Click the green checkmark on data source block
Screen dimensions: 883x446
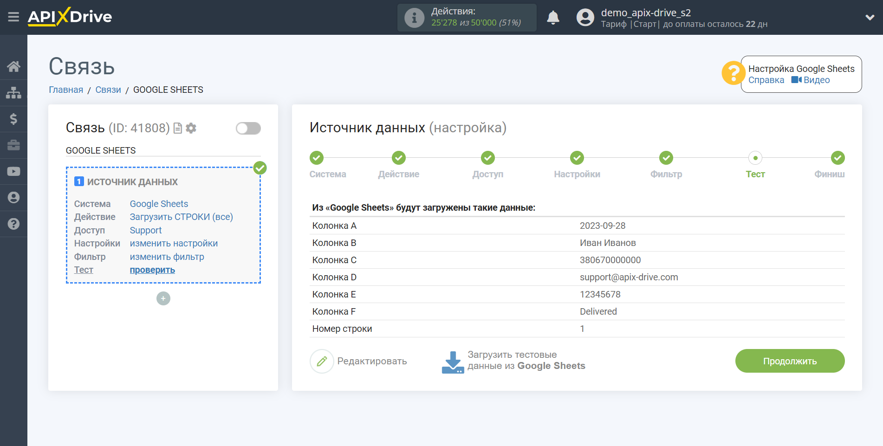point(260,168)
